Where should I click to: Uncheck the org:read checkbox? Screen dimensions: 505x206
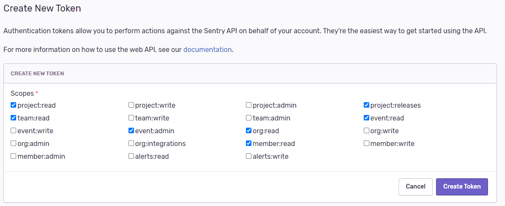tap(249, 131)
